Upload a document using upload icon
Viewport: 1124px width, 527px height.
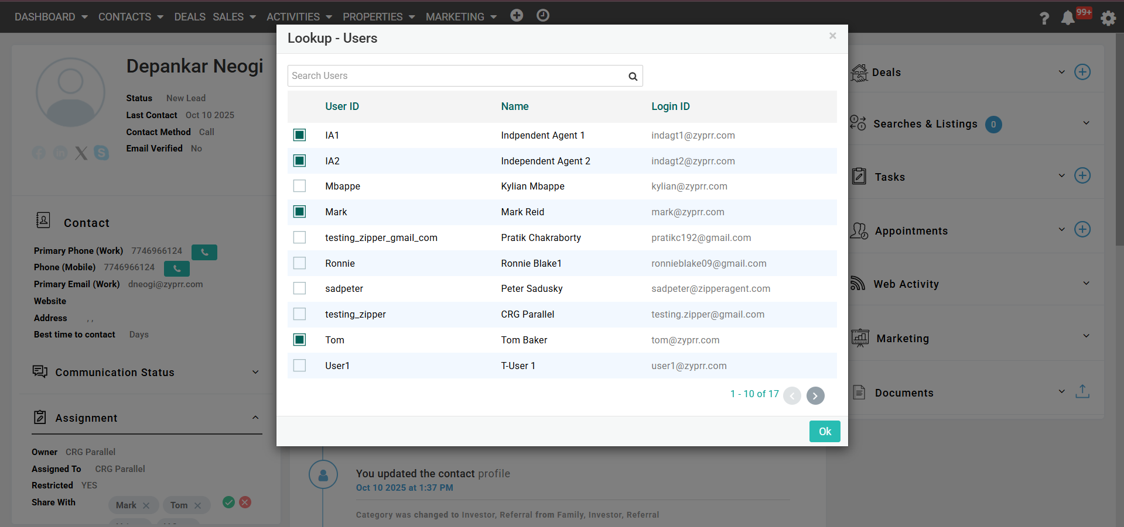[1082, 392]
